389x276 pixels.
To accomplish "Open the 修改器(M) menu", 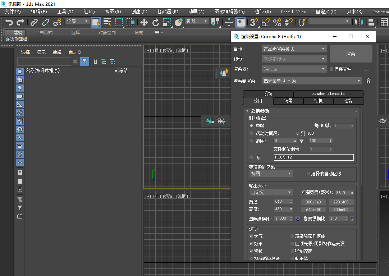I will tap(168, 11).
